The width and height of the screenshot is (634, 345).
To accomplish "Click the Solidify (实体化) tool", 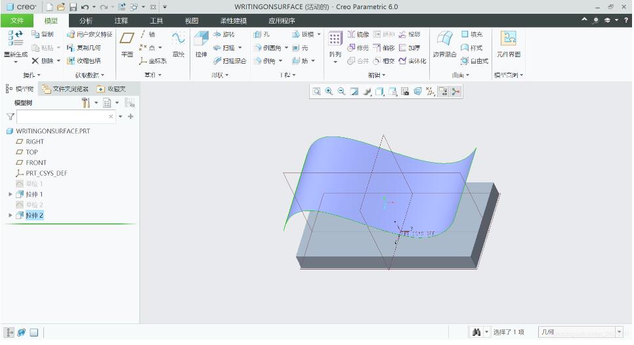I will coord(412,61).
